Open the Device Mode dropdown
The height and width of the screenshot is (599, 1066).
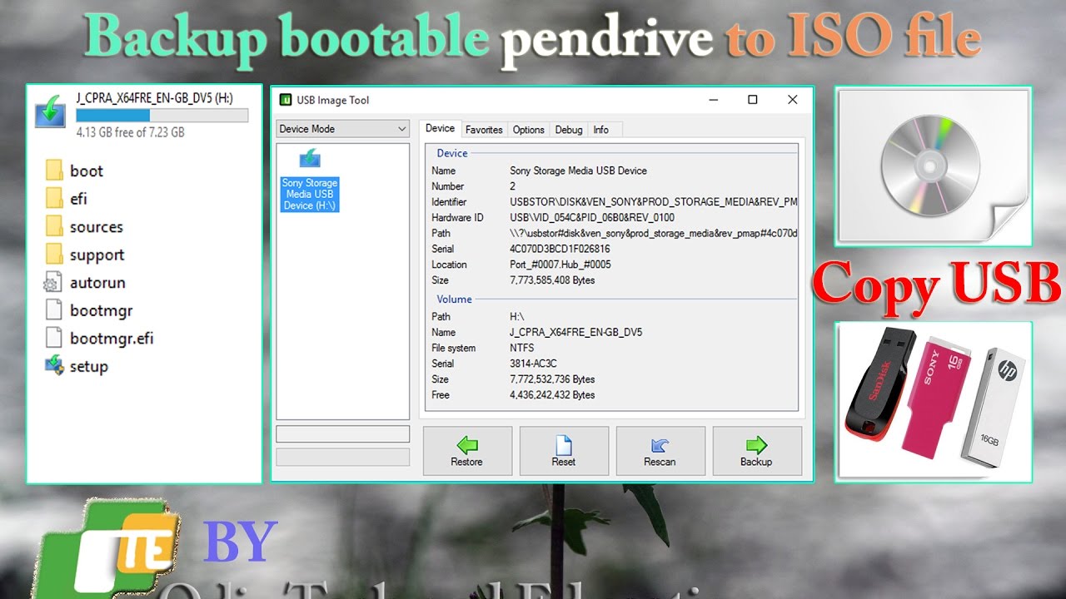click(x=342, y=129)
